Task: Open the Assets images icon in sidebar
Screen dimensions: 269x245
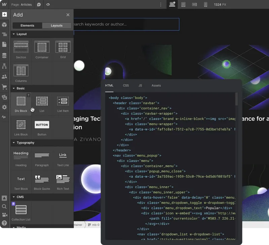Action: (x=4, y=97)
